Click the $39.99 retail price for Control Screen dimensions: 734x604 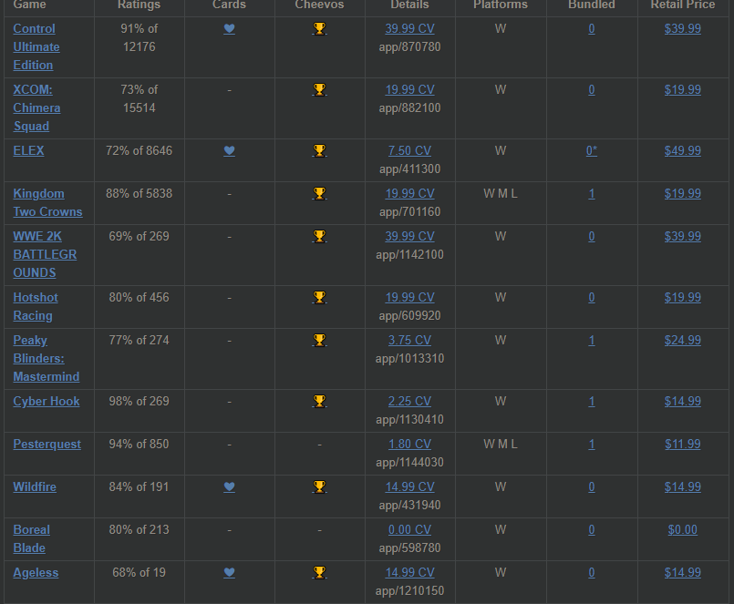tap(683, 28)
